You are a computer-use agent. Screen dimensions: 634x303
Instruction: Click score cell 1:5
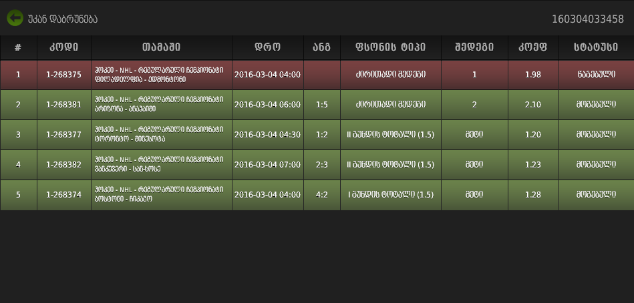pos(322,105)
